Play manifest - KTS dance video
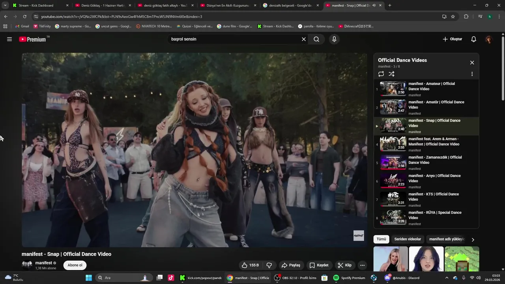The width and height of the screenshot is (505, 284). (x=426, y=199)
